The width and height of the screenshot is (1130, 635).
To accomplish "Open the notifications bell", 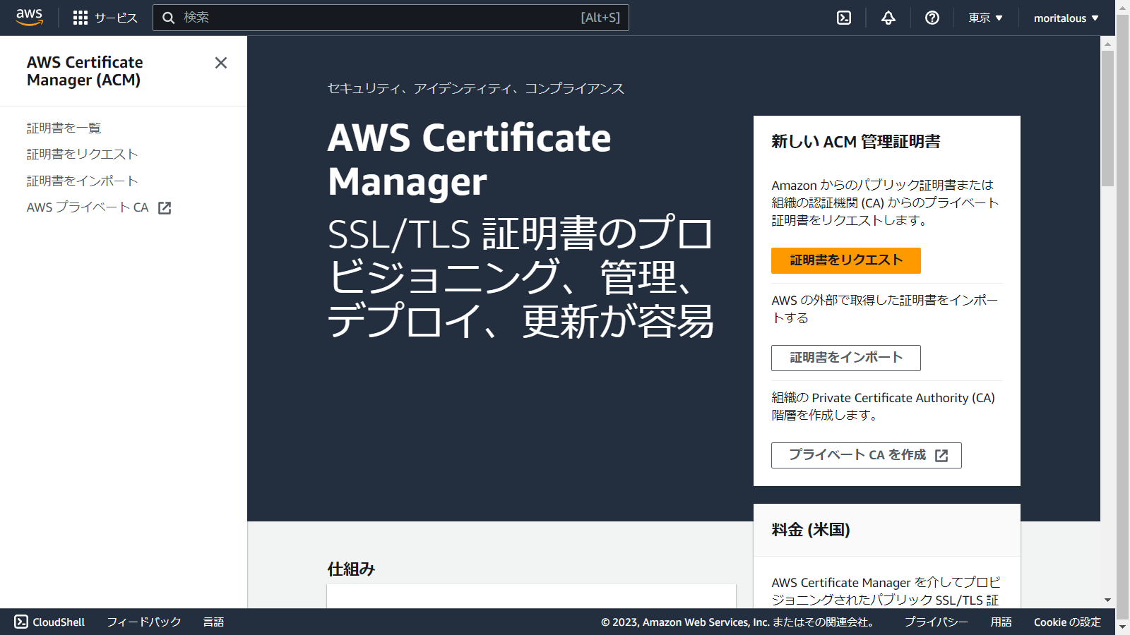I will point(887,18).
